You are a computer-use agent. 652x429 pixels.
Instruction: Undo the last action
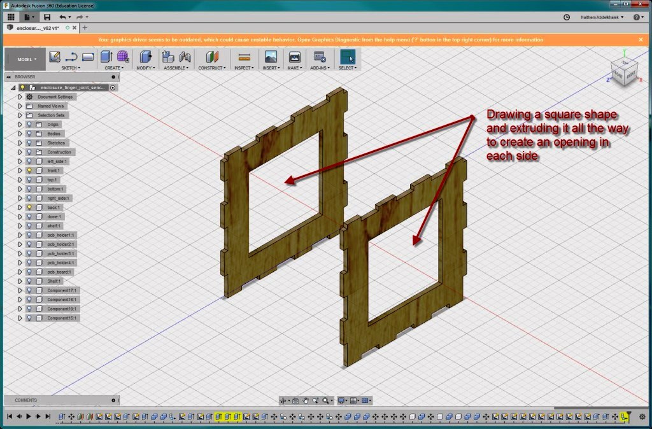click(x=62, y=17)
